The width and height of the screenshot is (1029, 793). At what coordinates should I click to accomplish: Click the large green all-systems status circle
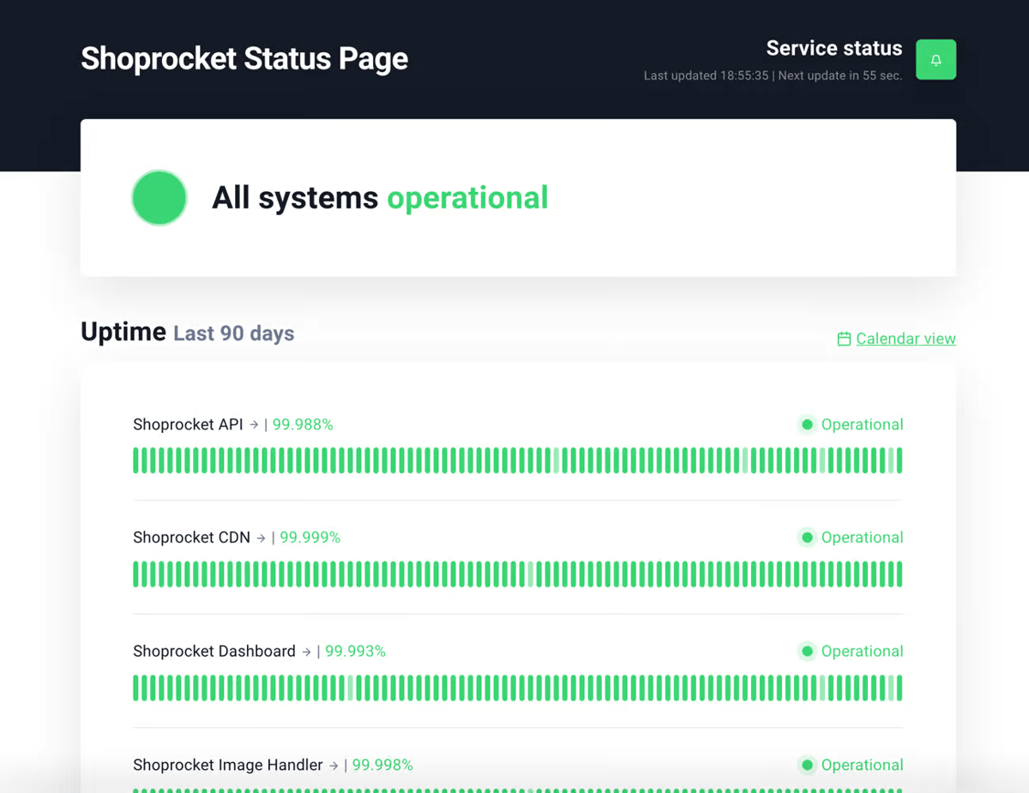159,198
